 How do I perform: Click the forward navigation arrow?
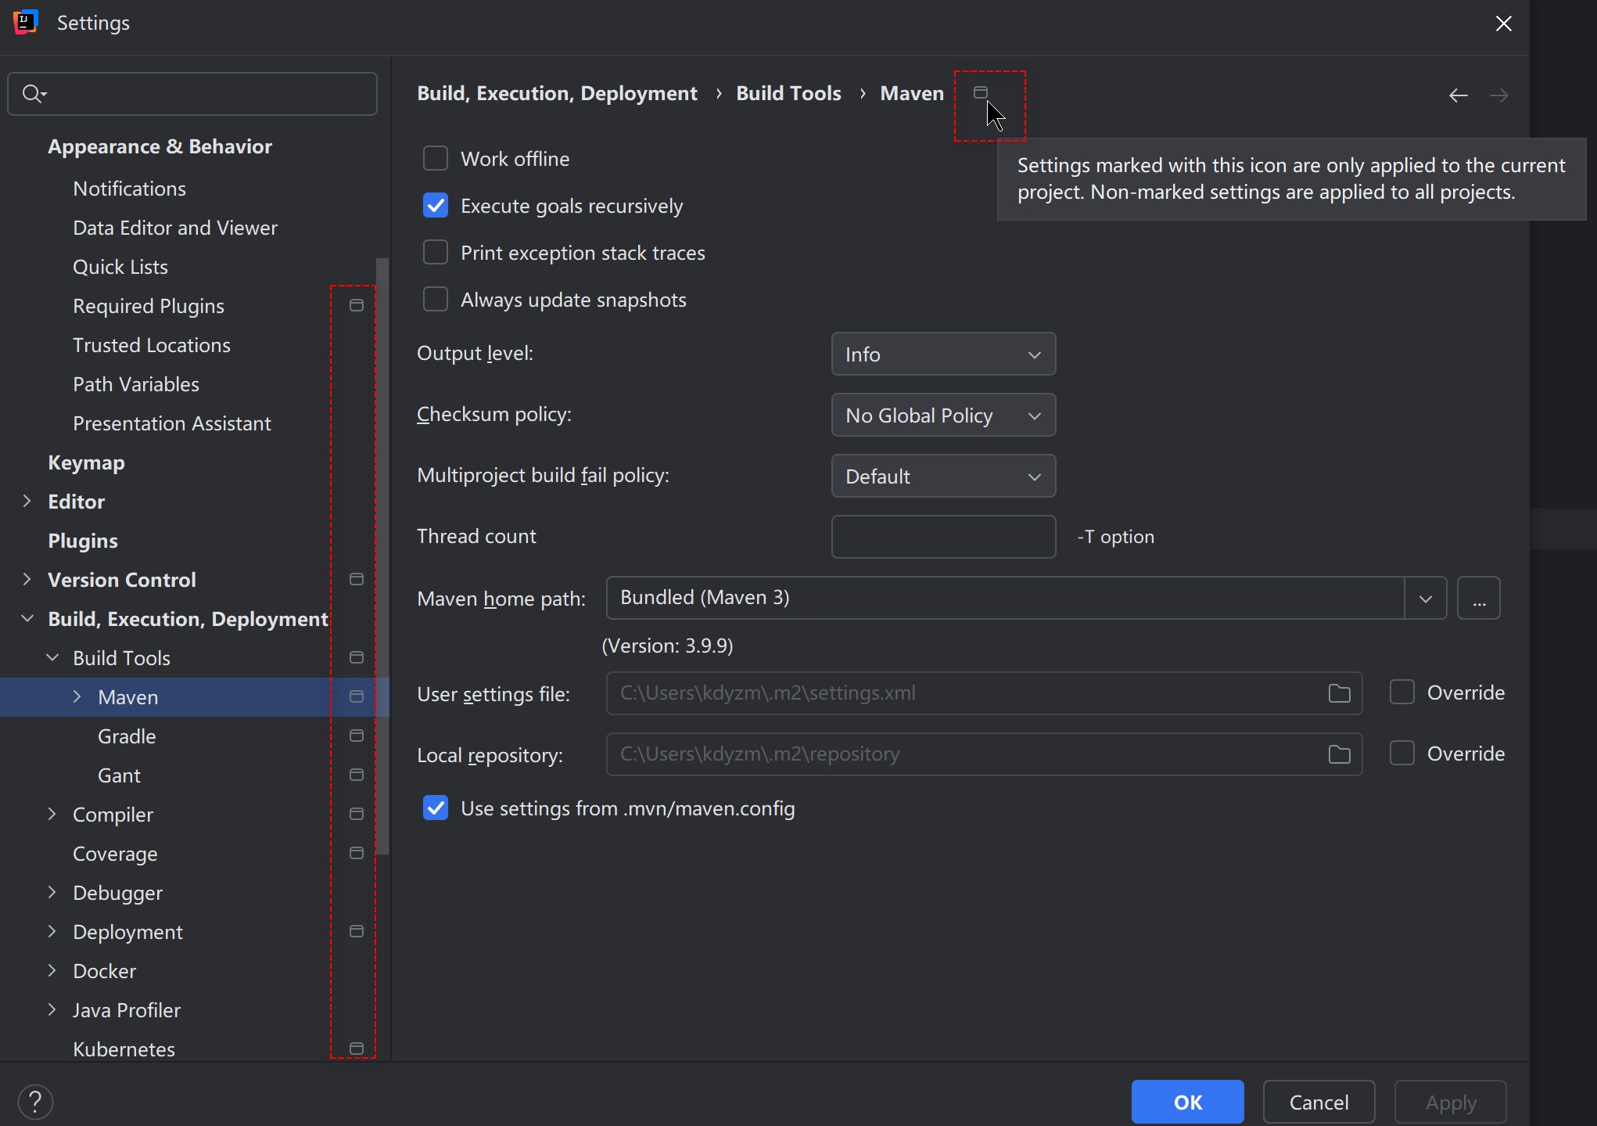click(1498, 95)
